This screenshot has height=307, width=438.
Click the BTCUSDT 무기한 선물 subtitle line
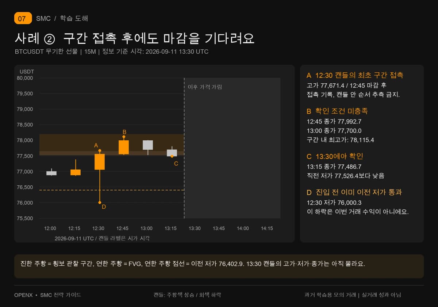(112, 52)
